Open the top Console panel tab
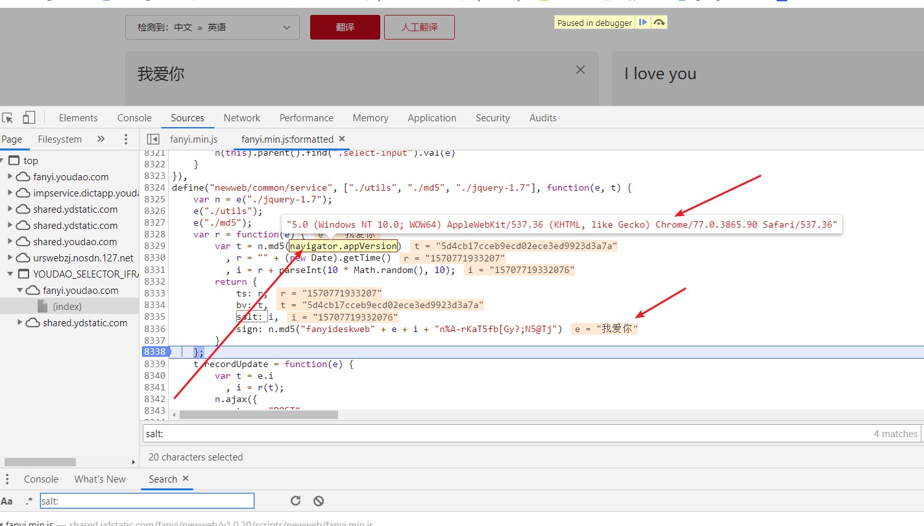Screen dimensions: 924x526 [134, 117]
